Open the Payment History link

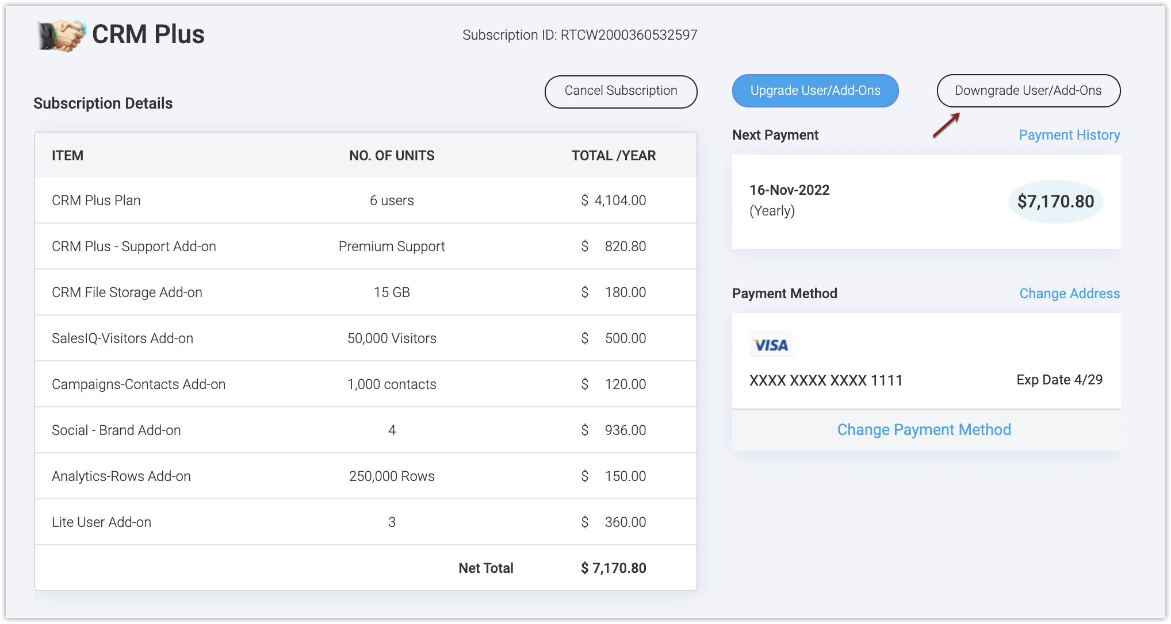(x=1069, y=135)
